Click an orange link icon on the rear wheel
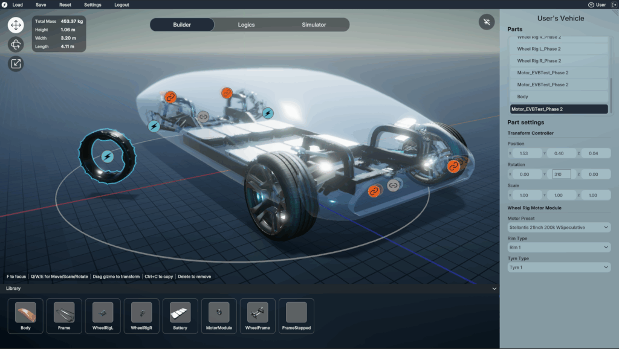Screen dimensions: 619x349 pos(453,167)
